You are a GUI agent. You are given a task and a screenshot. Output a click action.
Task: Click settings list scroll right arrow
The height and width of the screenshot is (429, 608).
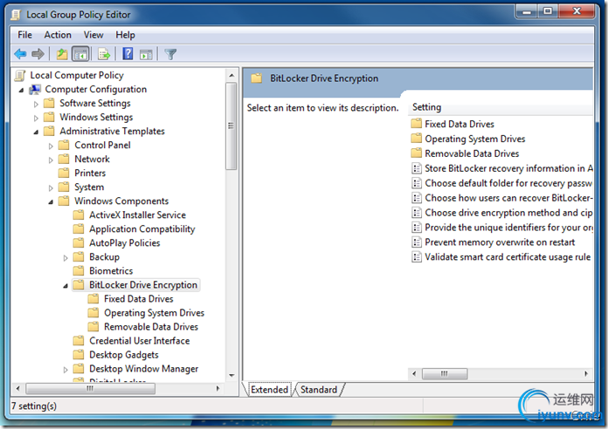[586, 374]
